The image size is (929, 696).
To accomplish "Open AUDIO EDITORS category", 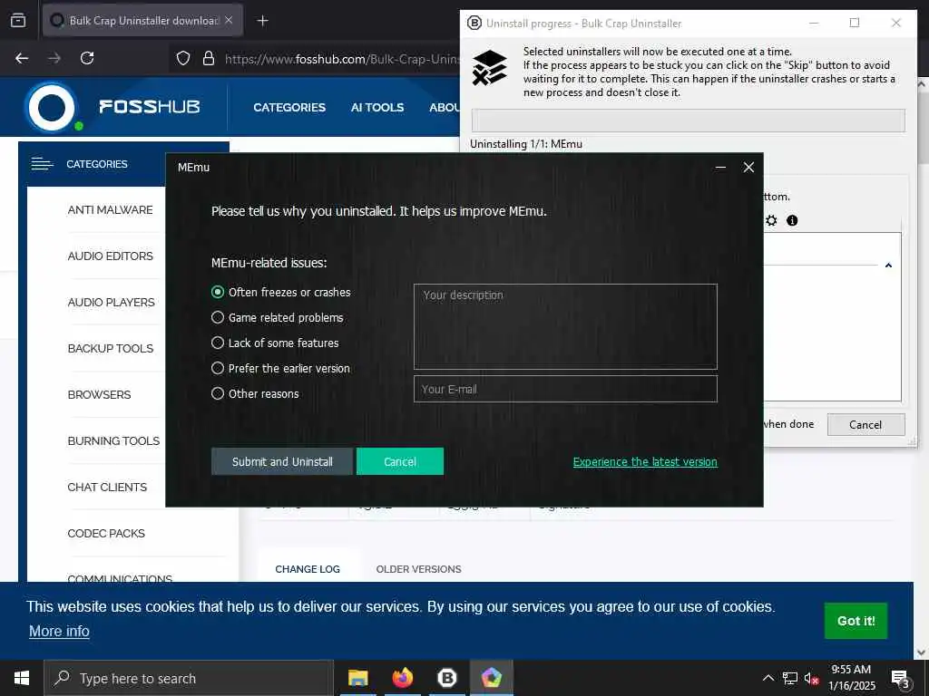I will click(x=110, y=256).
